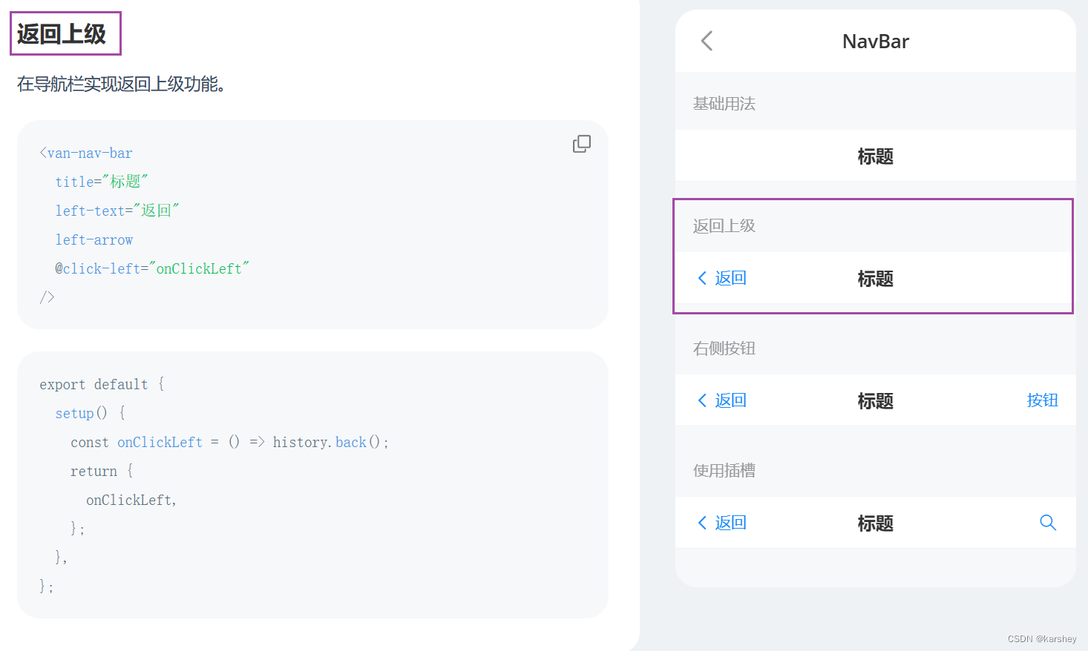Click the left-arrow code line

coord(94,239)
